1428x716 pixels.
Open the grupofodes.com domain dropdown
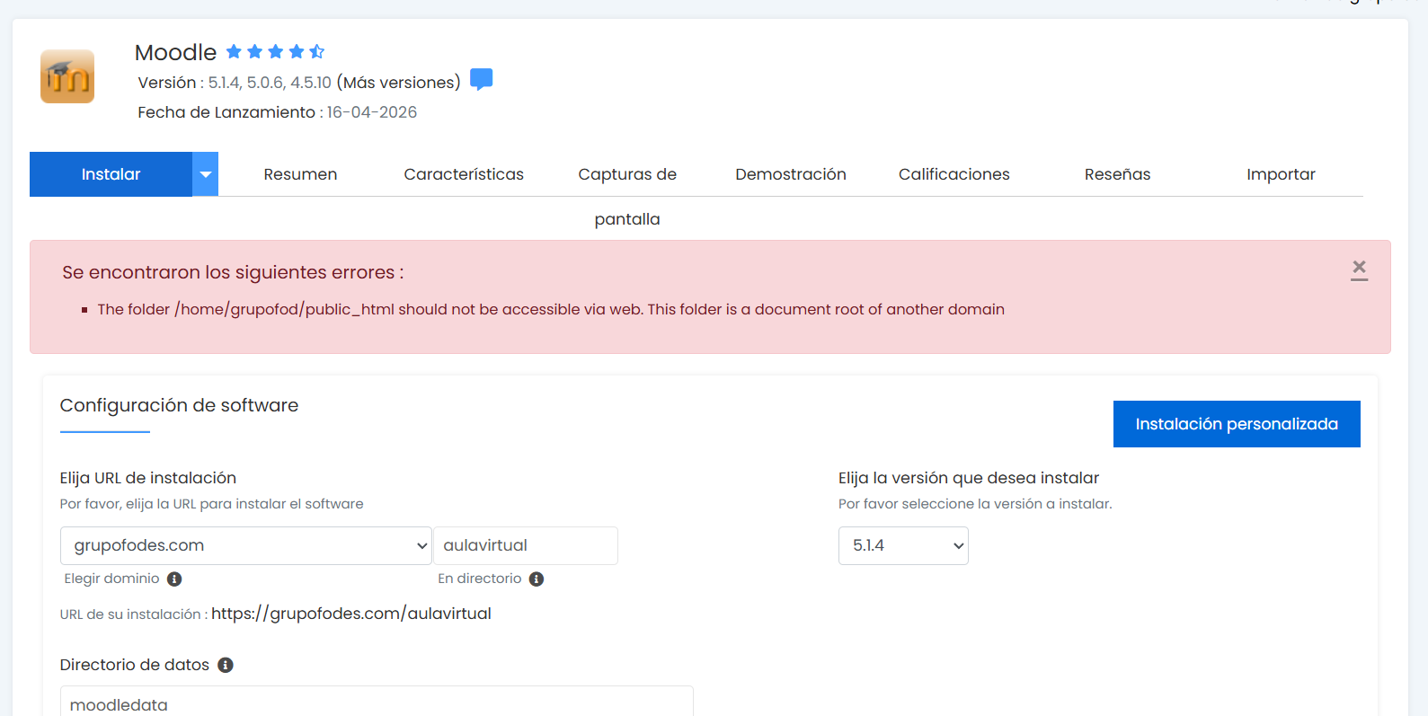(x=246, y=545)
